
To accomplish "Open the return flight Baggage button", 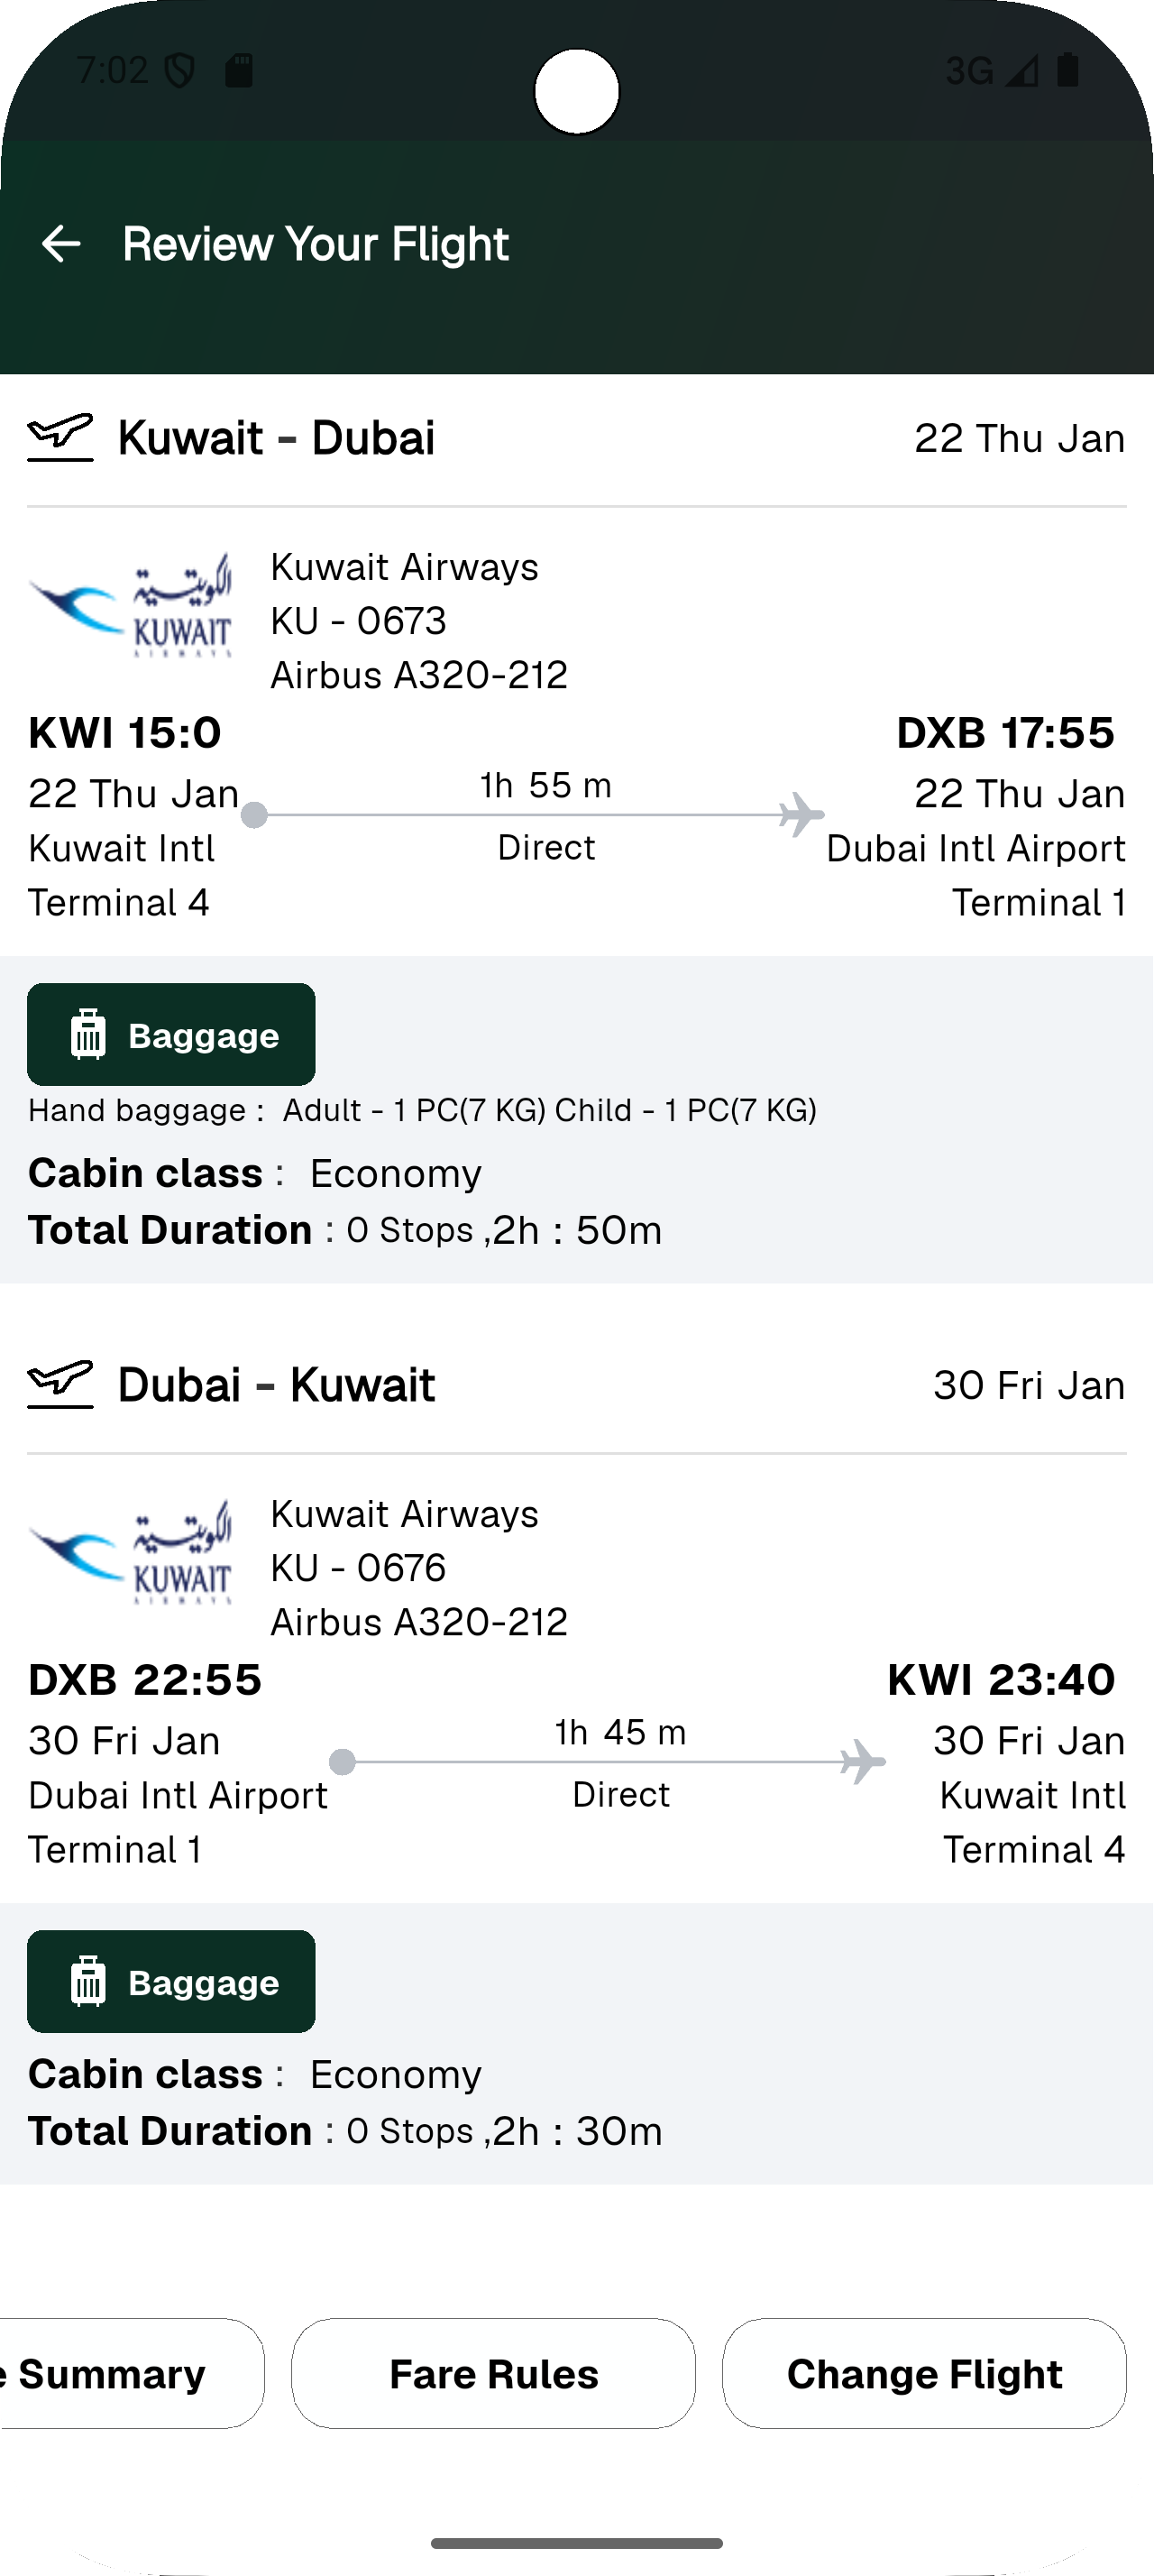I will [171, 1981].
